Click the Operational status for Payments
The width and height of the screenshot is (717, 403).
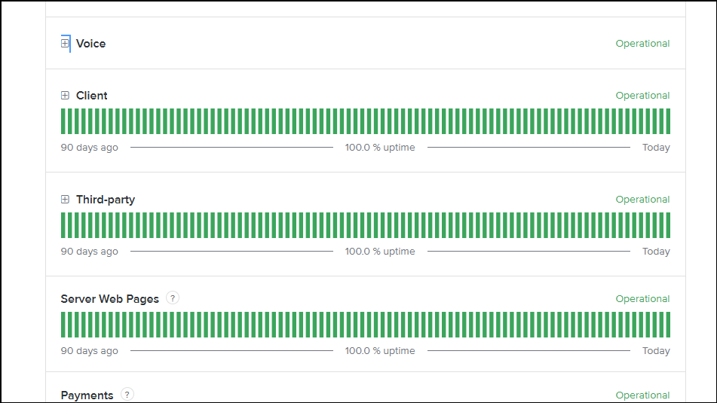tap(642, 395)
